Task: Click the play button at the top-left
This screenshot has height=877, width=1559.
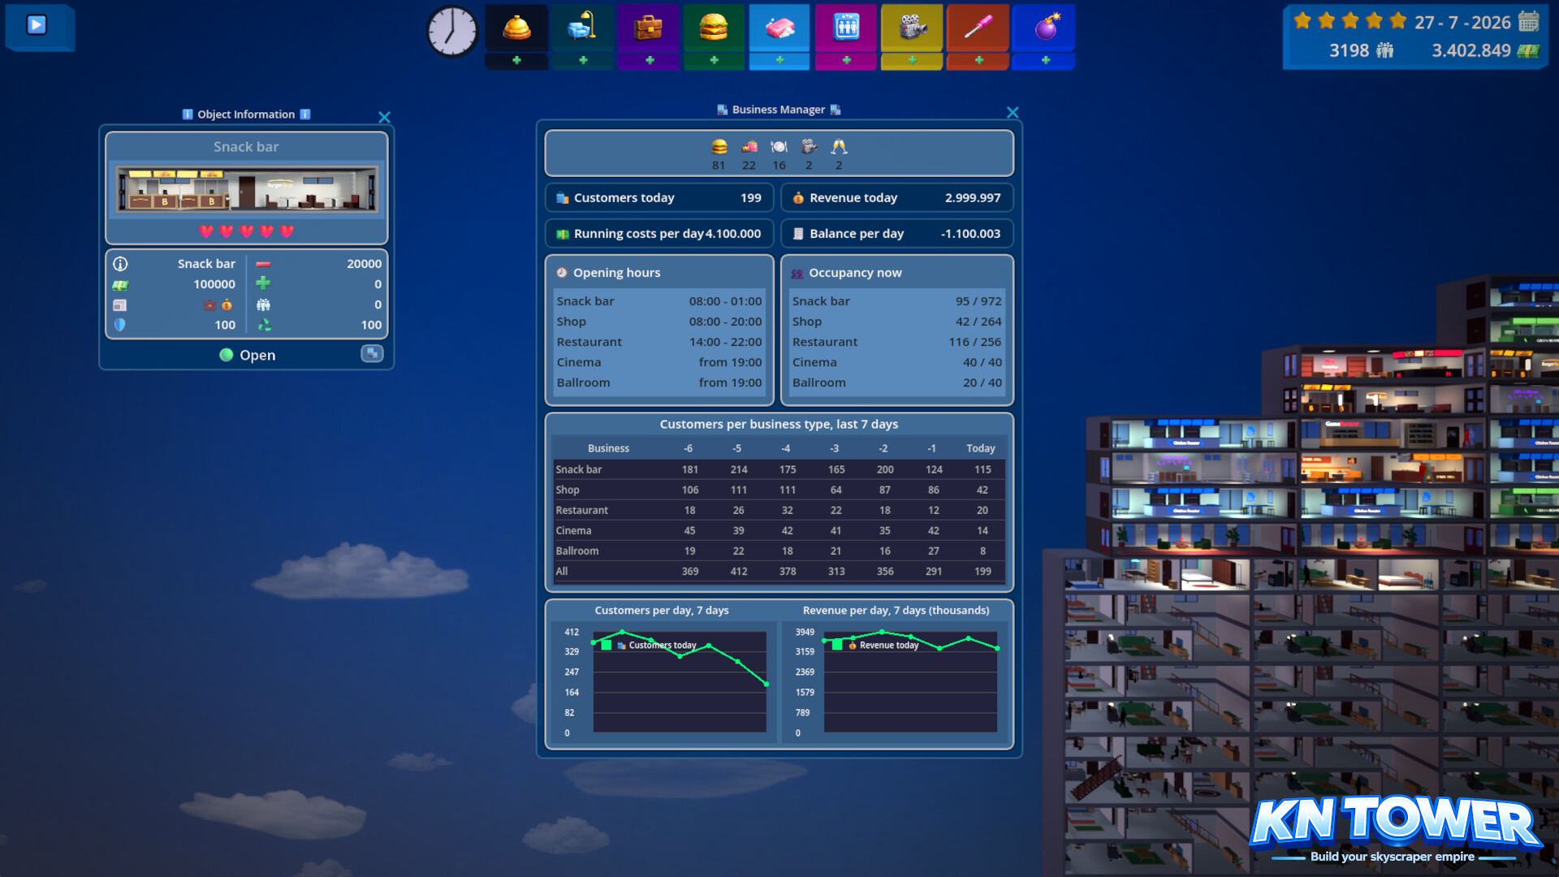Action: [x=37, y=25]
